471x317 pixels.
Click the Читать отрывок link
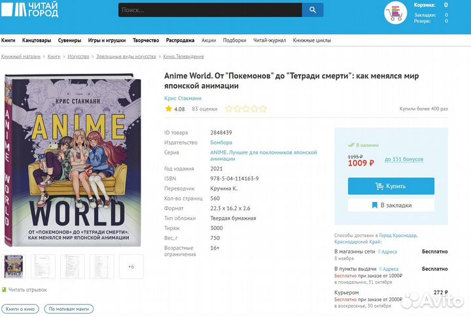pyautogui.click(x=27, y=290)
